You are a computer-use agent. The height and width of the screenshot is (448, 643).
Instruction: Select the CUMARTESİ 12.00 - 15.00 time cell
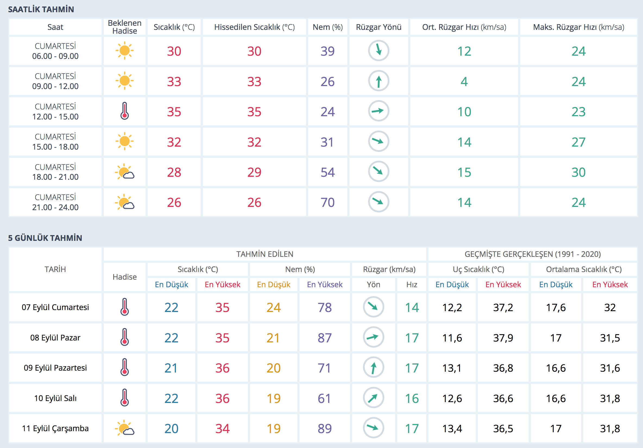(x=55, y=111)
